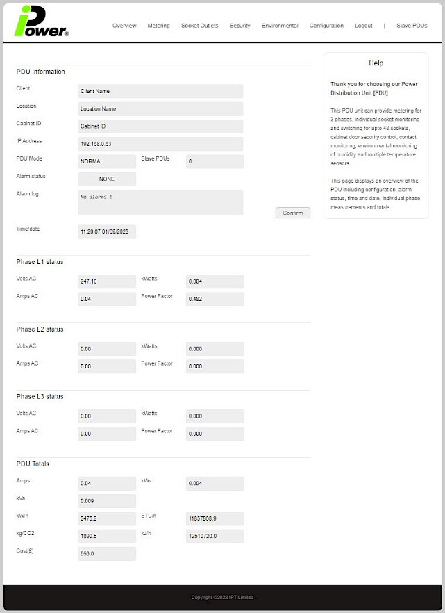The height and width of the screenshot is (613, 445).
Task: Open Socket Outlets section
Action: [199, 26]
